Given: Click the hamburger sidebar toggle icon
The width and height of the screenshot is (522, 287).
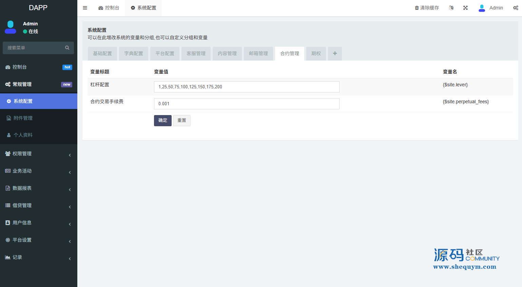Looking at the screenshot, I should tap(85, 8).
